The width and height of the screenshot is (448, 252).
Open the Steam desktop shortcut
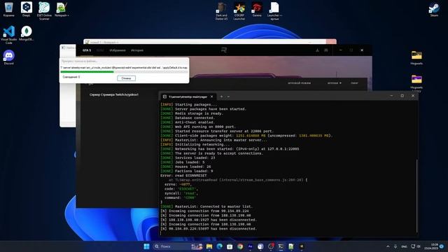(x=434, y=9)
